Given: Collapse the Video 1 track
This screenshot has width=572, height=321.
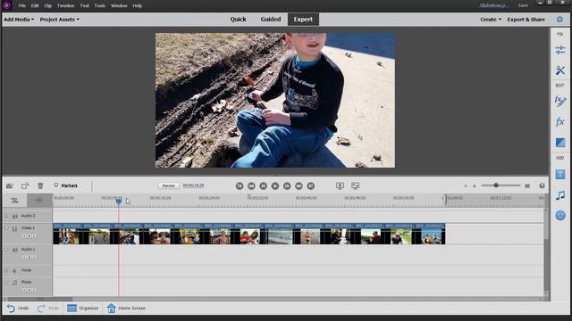Looking at the screenshot, I should [x=6, y=228].
